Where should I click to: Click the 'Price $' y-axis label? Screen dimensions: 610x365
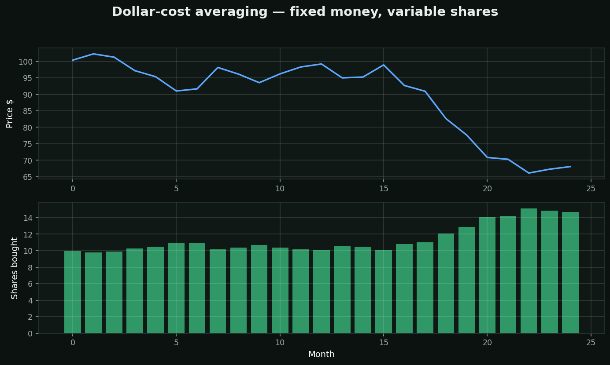point(10,113)
